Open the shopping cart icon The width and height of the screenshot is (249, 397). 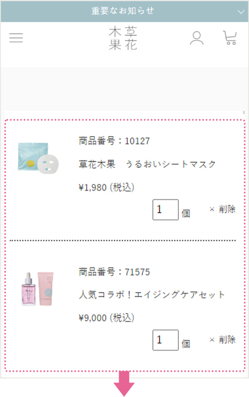coord(230,38)
